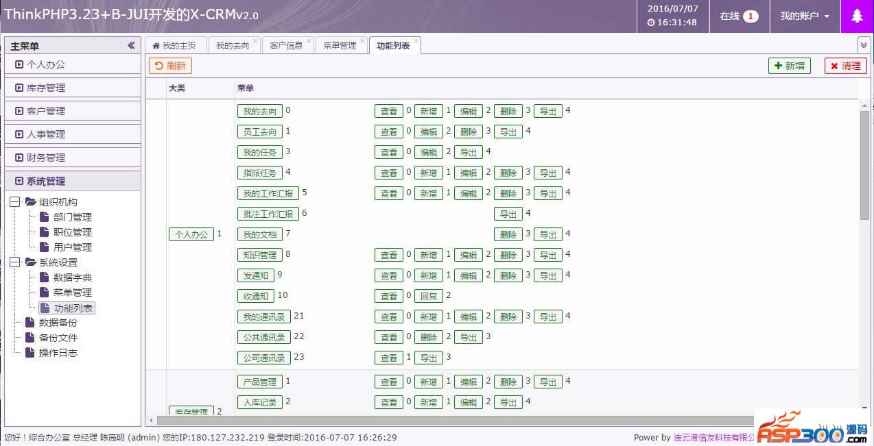The height and width of the screenshot is (446, 874).
Task: Open the 我的账户 dropdown menu
Action: [804, 16]
